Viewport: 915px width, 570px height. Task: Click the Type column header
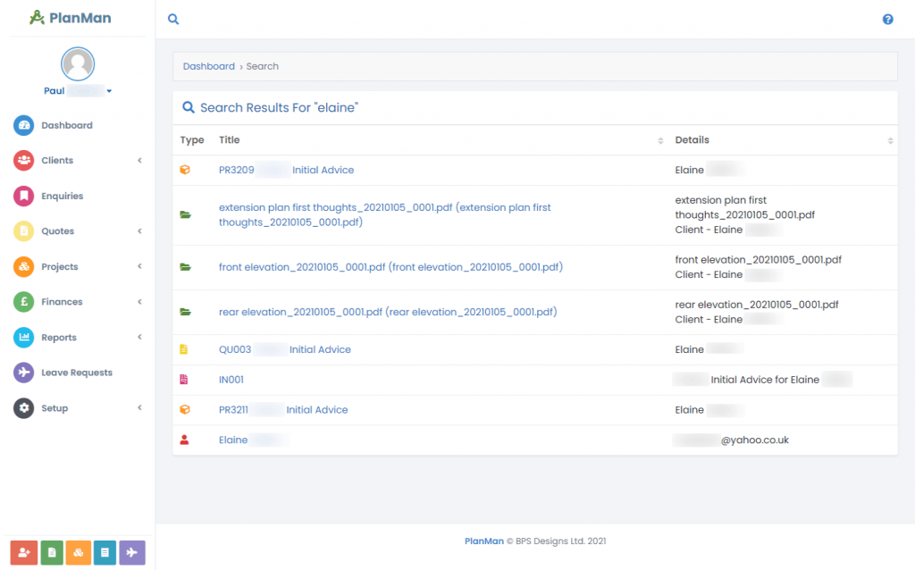192,140
